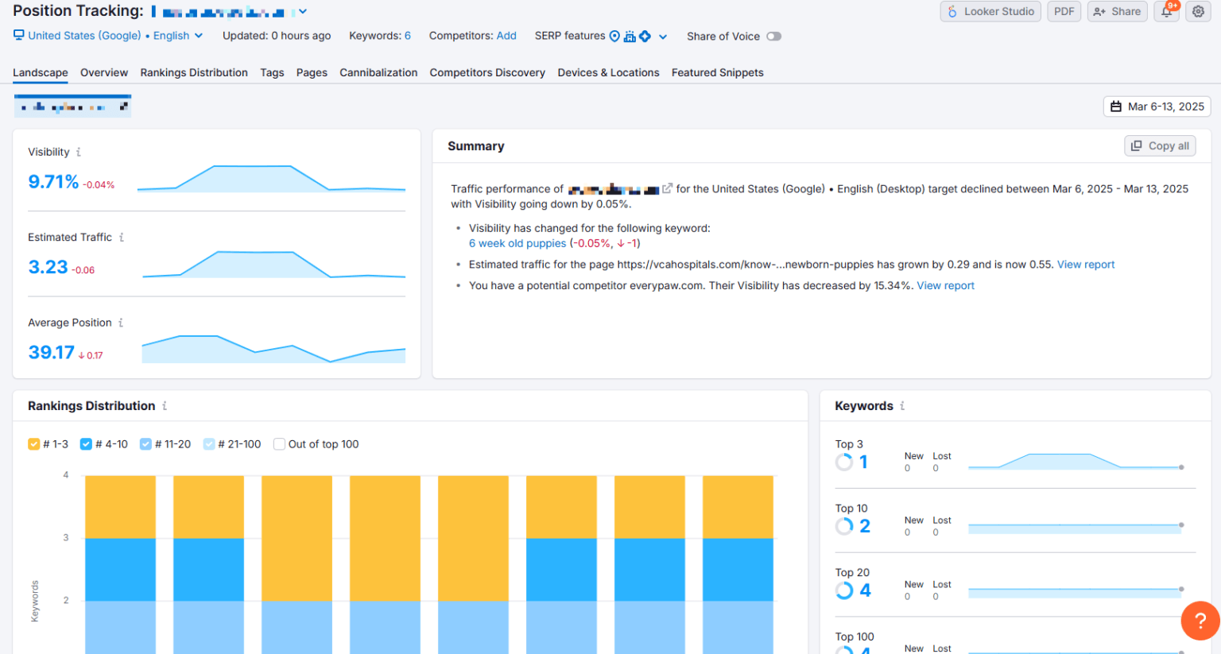Expand the SERP features dropdown
The height and width of the screenshot is (654, 1221).
coord(662,37)
